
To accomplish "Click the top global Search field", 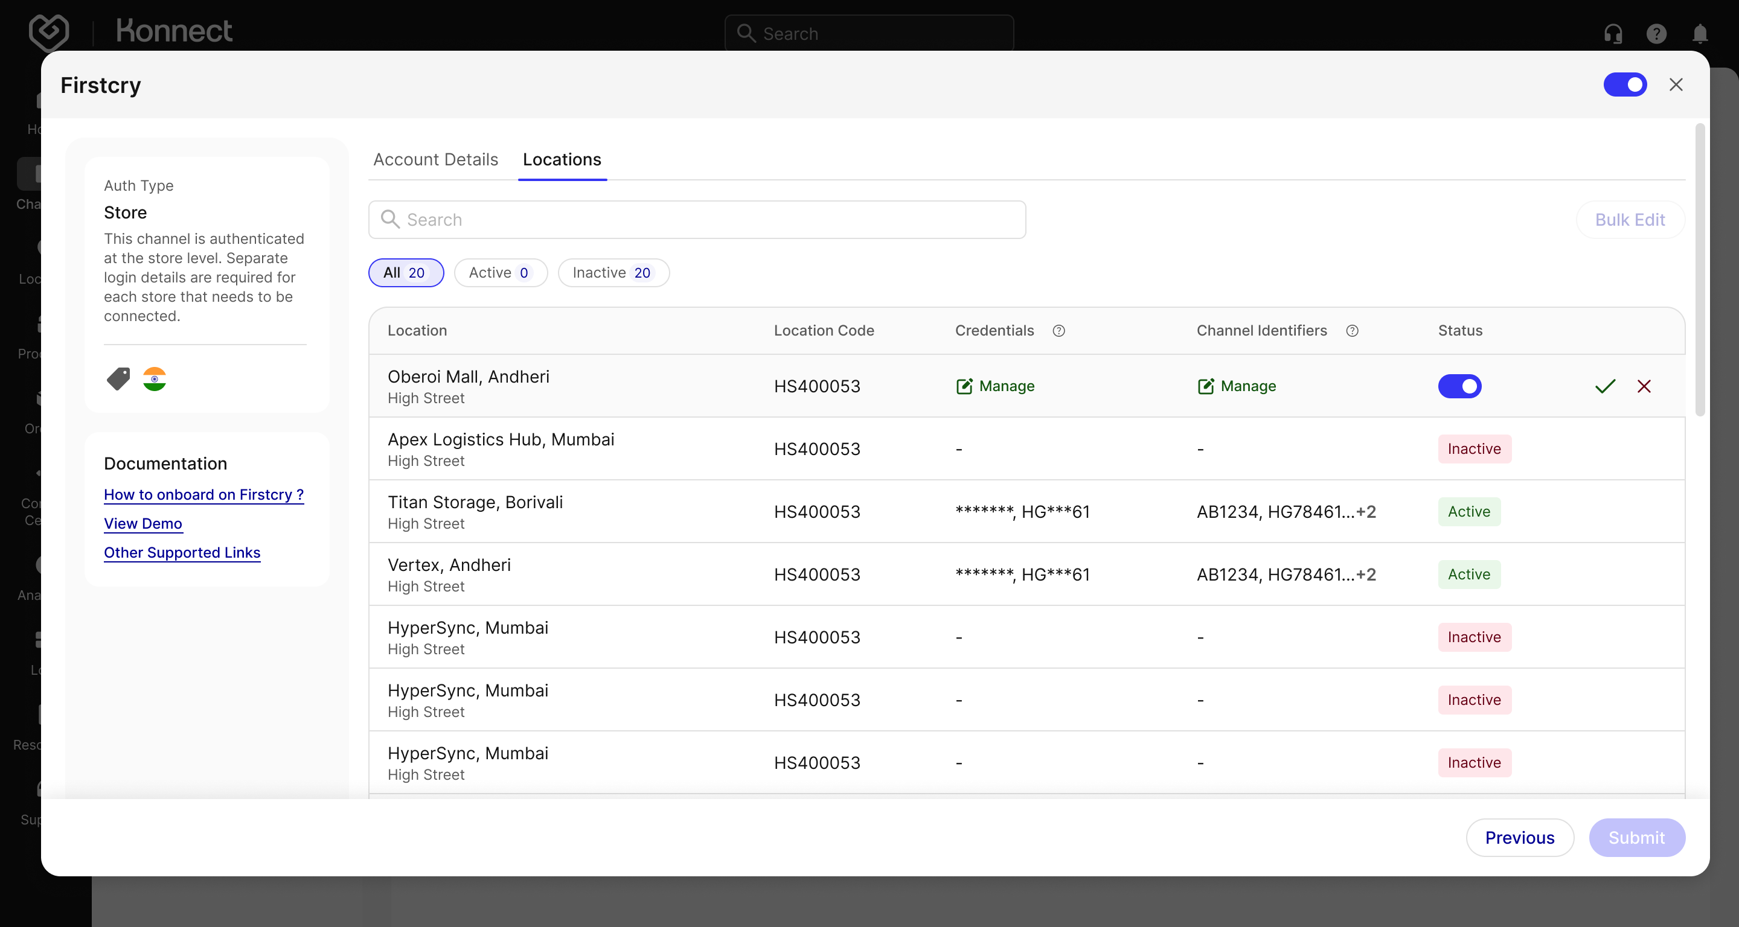I will coord(869,33).
